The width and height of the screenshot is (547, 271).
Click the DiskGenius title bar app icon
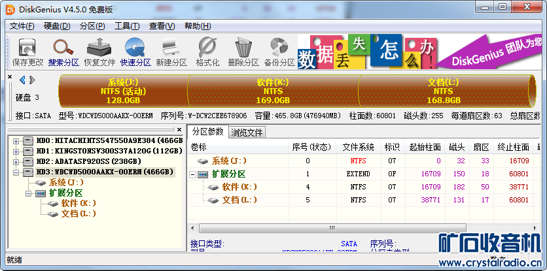10,10
